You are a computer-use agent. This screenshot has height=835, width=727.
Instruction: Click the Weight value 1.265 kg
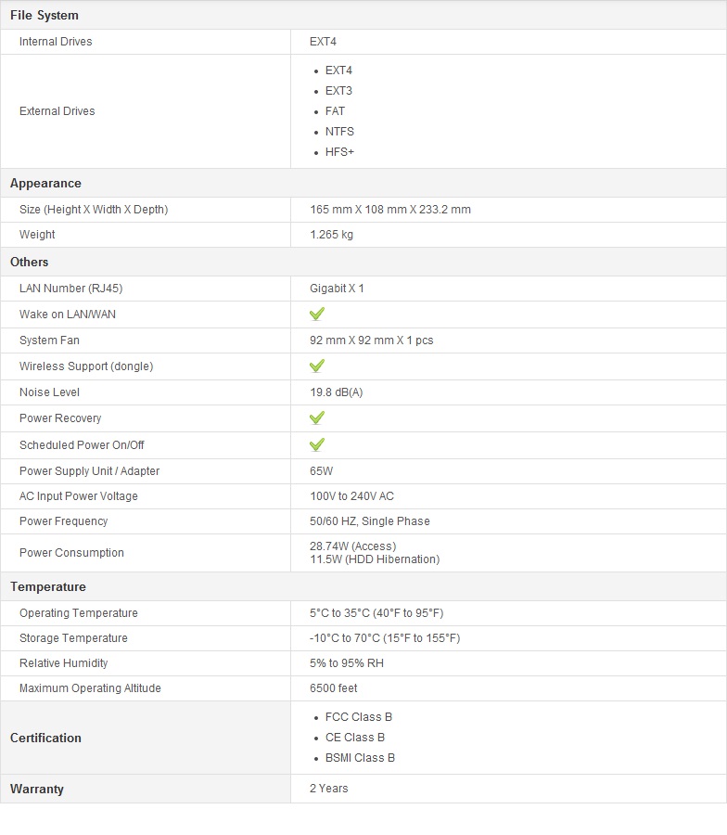(331, 235)
